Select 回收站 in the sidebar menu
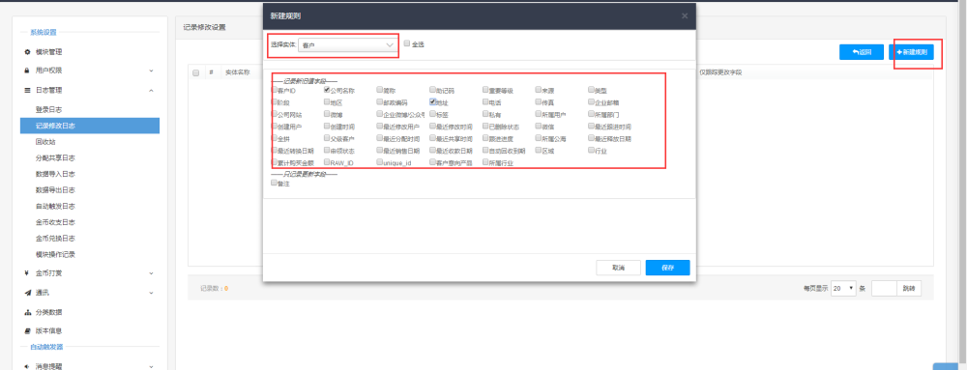 [x=45, y=142]
